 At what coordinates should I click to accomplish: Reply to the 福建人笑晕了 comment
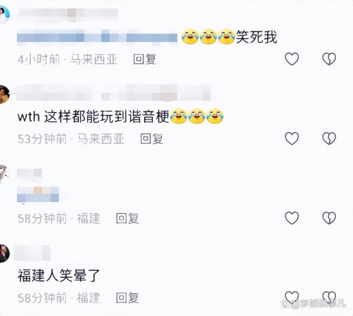128,298
